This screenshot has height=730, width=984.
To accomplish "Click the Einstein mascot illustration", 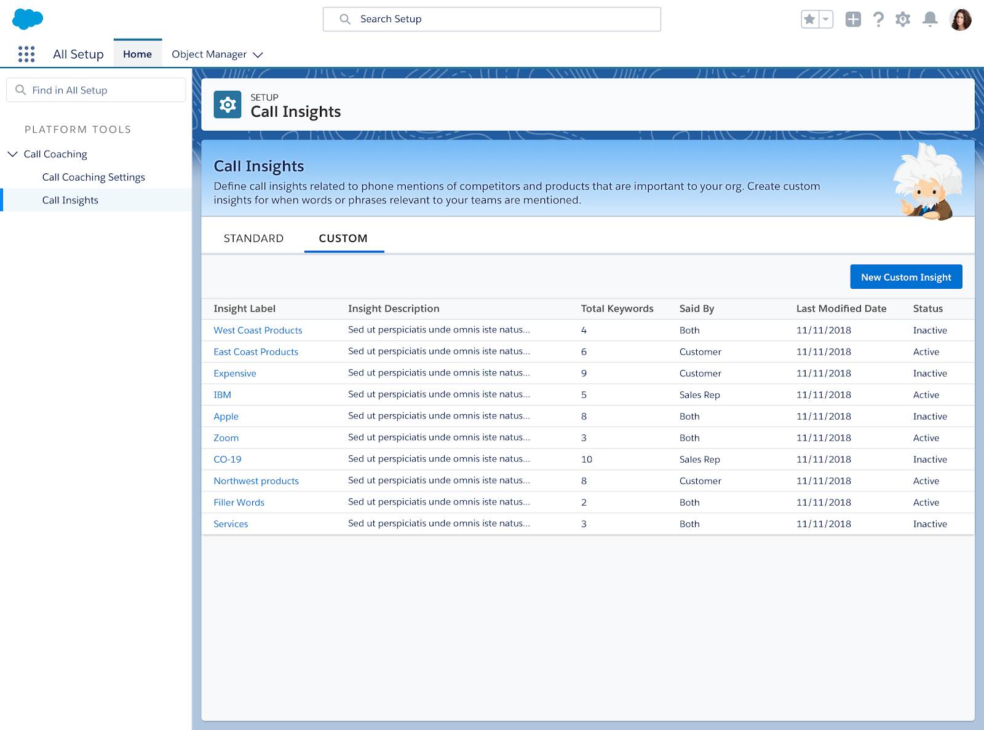I will click(927, 179).
